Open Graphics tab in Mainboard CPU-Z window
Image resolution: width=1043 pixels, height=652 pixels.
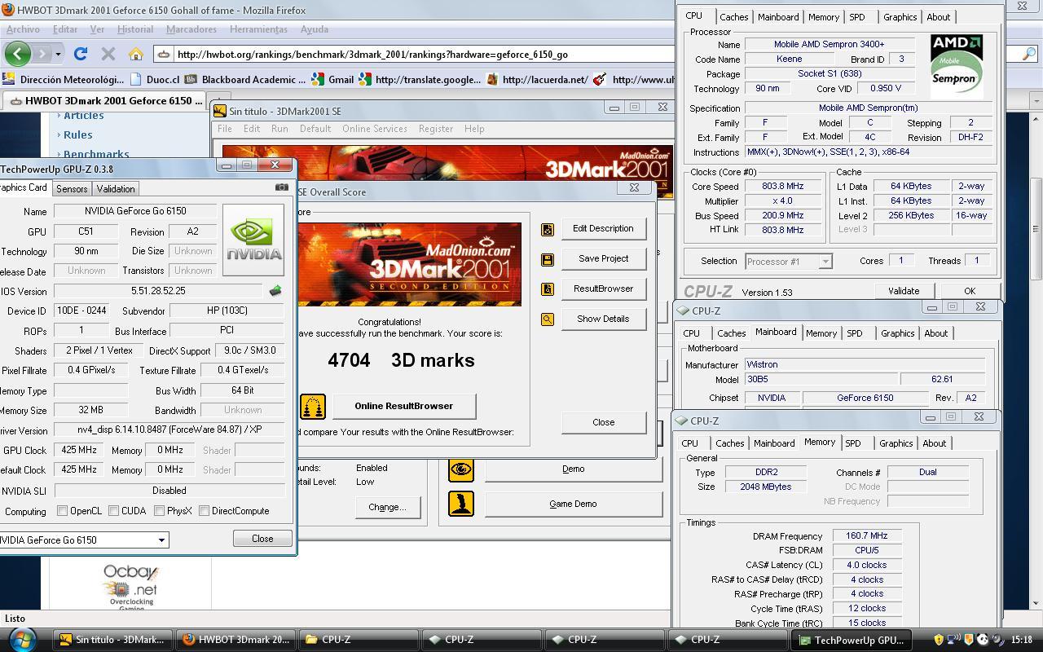click(897, 333)
